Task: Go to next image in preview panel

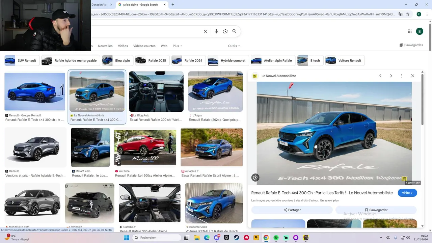Action: tap(391, 76)
